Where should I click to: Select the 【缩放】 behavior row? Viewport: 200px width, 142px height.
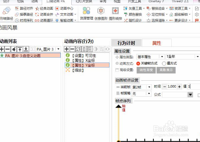pyautogui.click(x=87, y=70)
